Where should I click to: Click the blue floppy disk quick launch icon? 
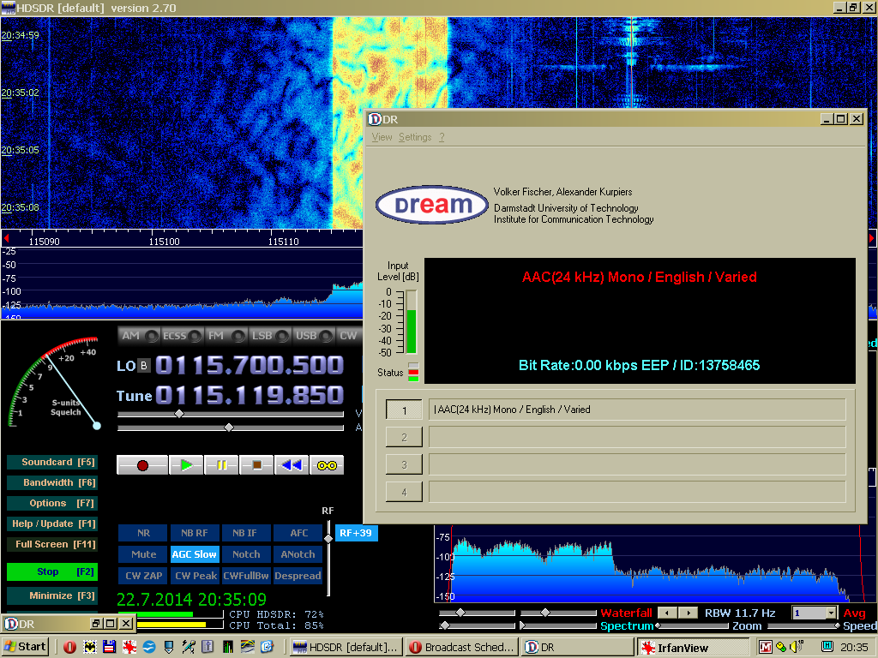click(x=109, y=648)
